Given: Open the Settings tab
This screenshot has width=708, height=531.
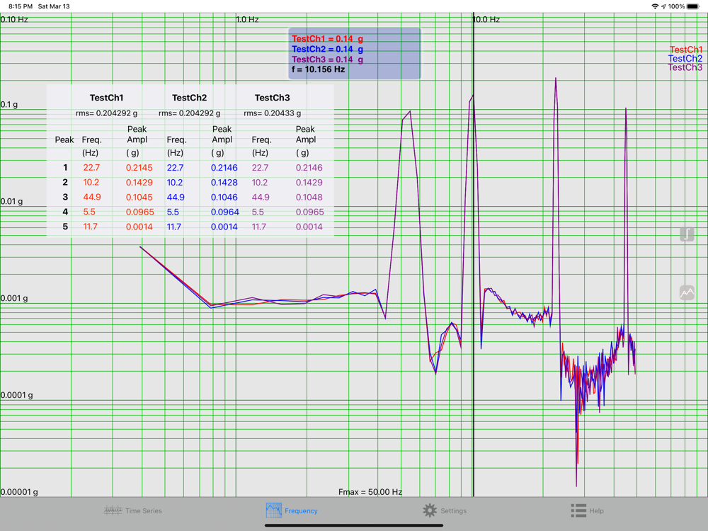Looking at the screenshot, I should click(x=445, y=510).
